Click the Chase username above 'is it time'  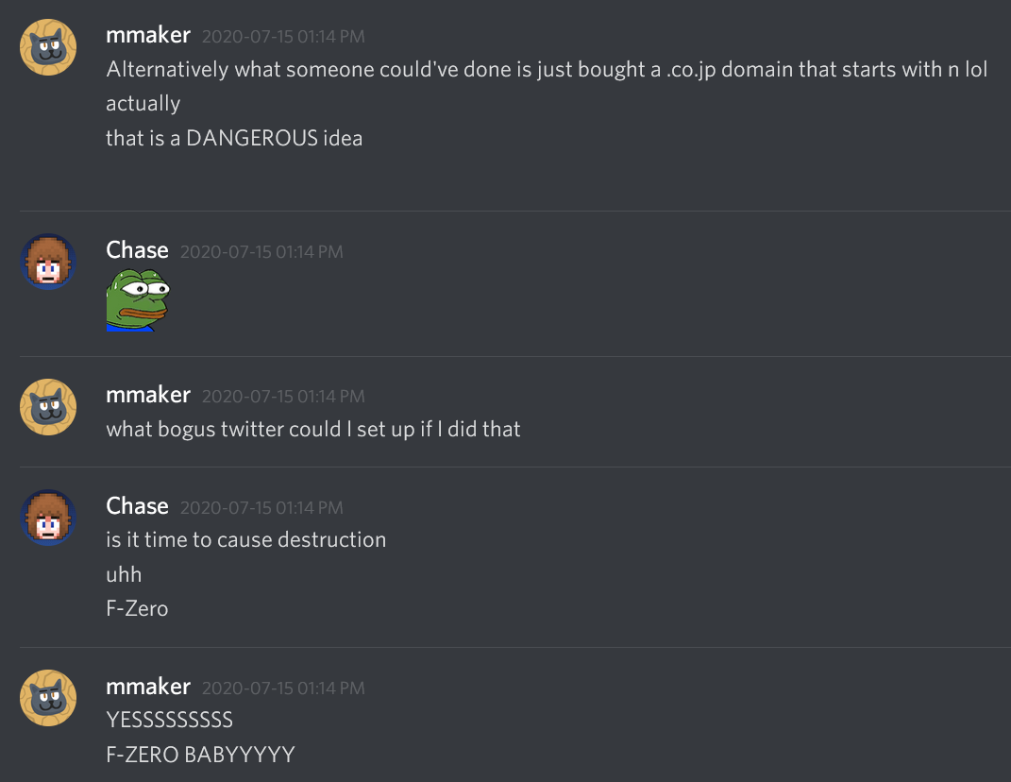137,506
